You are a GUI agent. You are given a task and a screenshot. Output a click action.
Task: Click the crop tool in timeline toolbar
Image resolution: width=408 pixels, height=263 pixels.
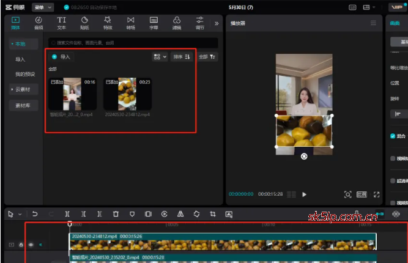(x=212, y=214)
